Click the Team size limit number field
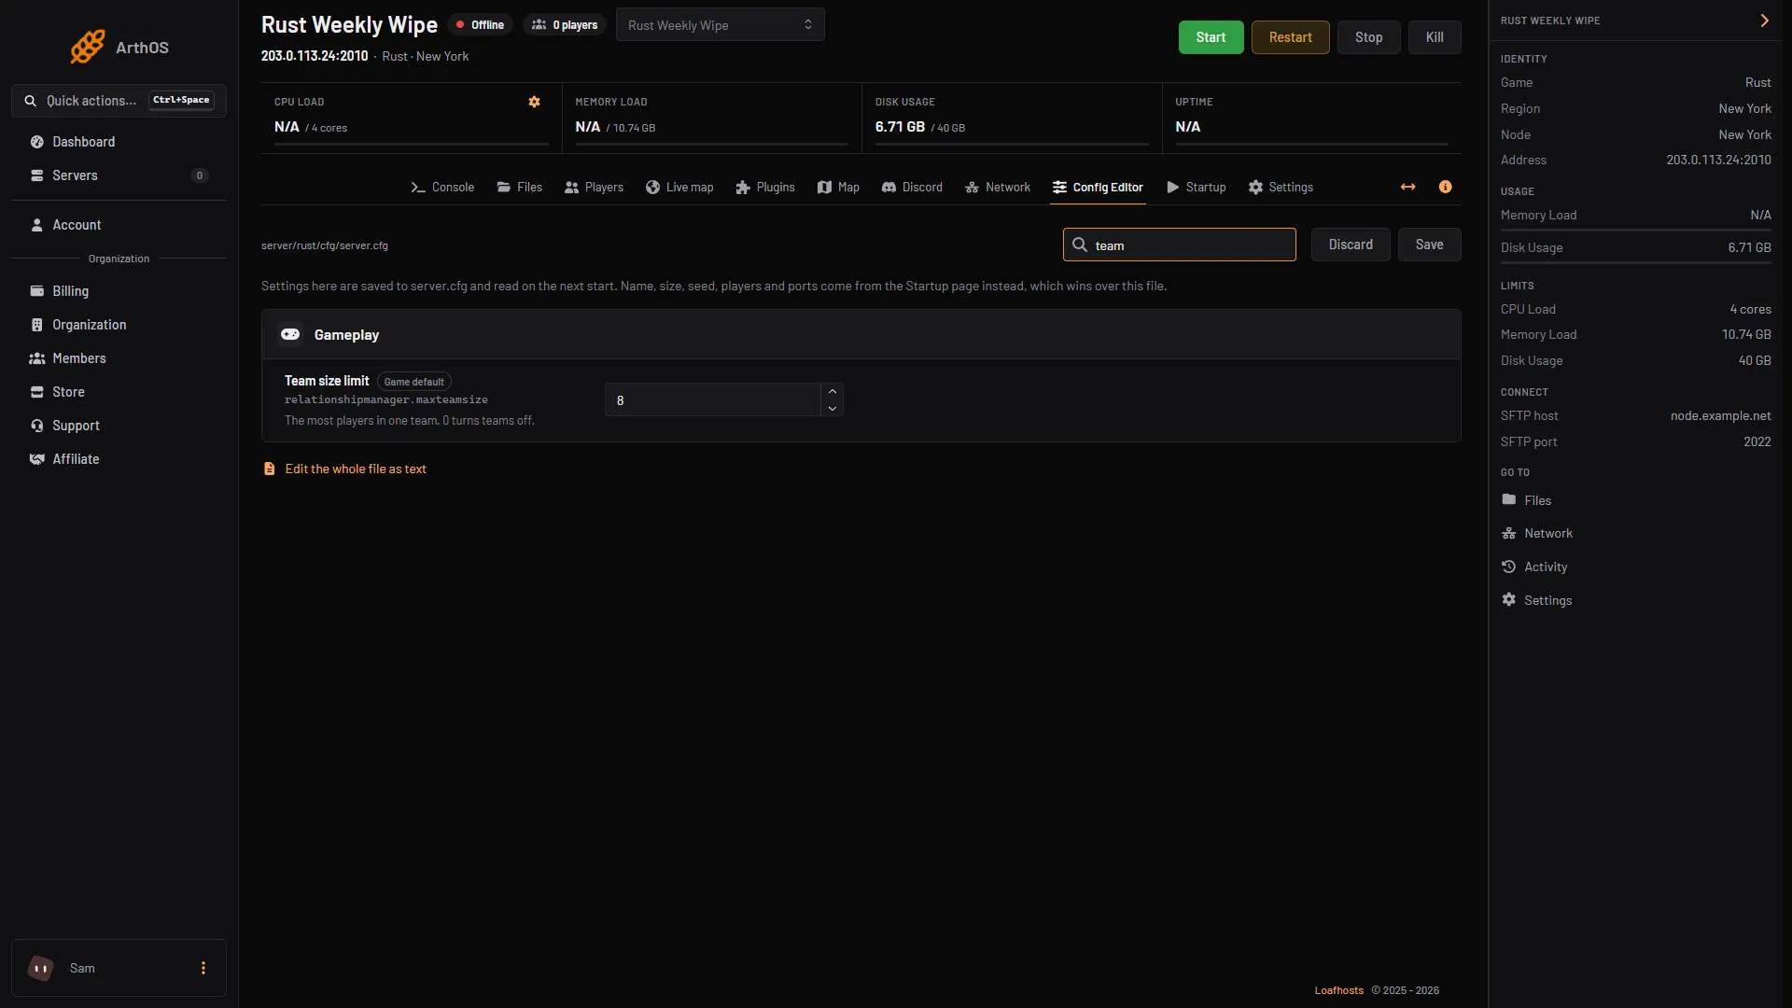 [712, 399]
